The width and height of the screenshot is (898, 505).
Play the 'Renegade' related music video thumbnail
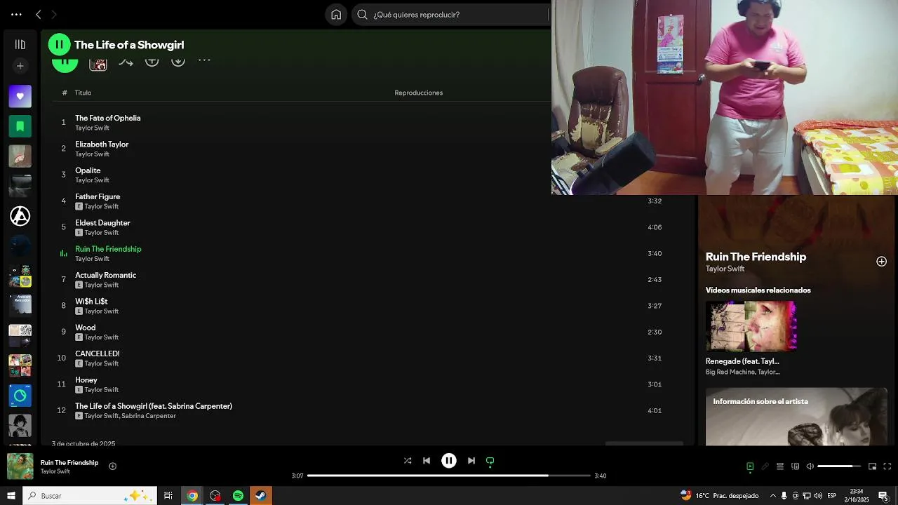[751, 326]
